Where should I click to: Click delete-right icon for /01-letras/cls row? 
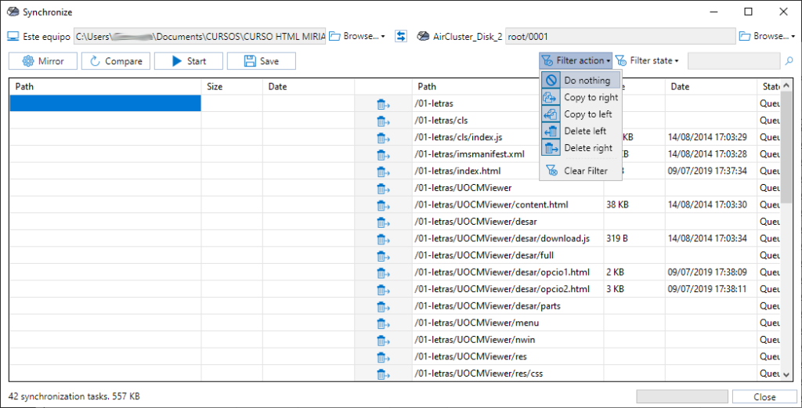(383, 121)
